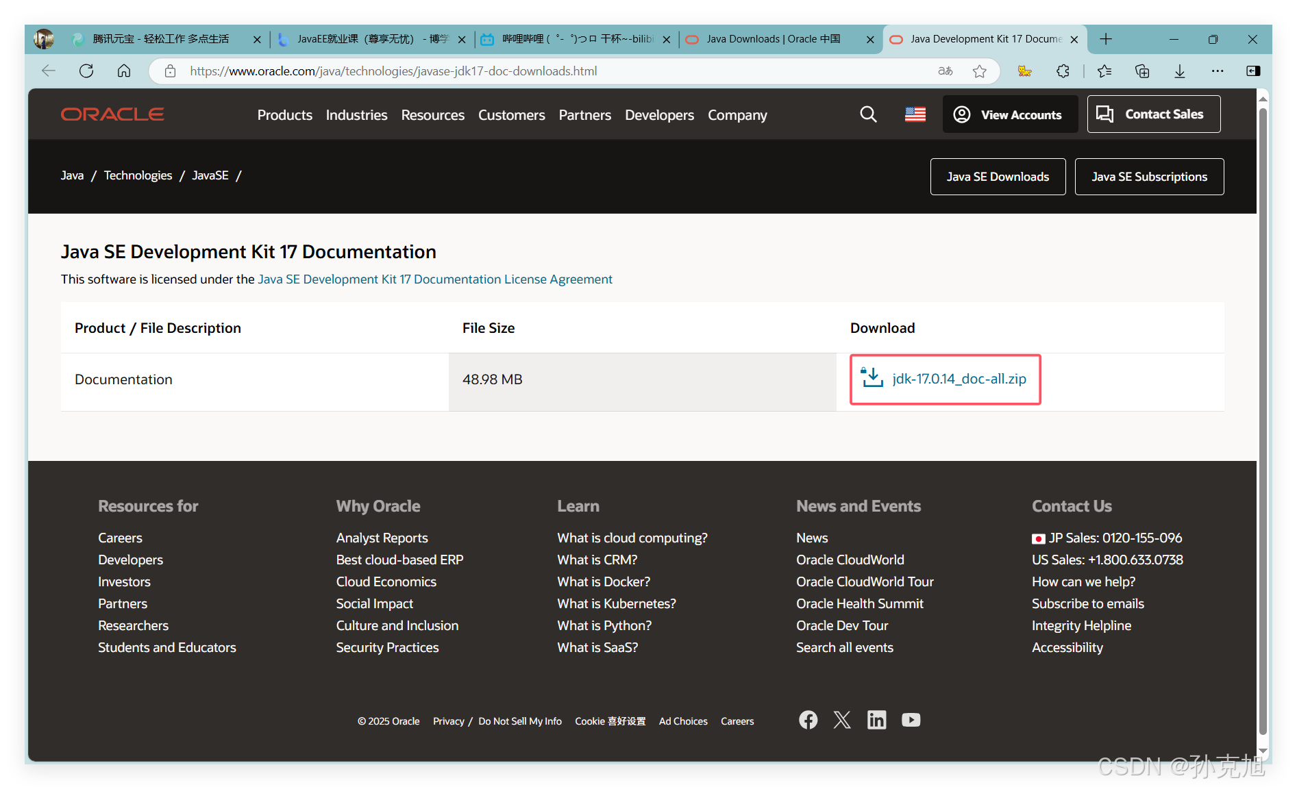The width and height of the screenshot is (1297, 789).
Task: Open the Customers menu
Action: click(512, 115)
